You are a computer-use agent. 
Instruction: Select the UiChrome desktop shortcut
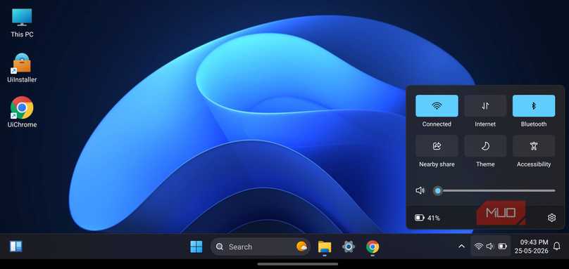tap(22, 112)
